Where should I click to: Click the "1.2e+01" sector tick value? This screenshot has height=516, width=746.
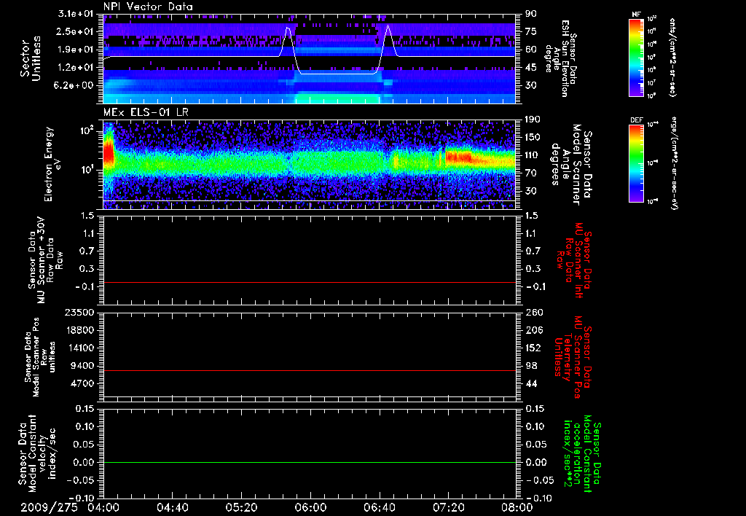coord(76,68)
